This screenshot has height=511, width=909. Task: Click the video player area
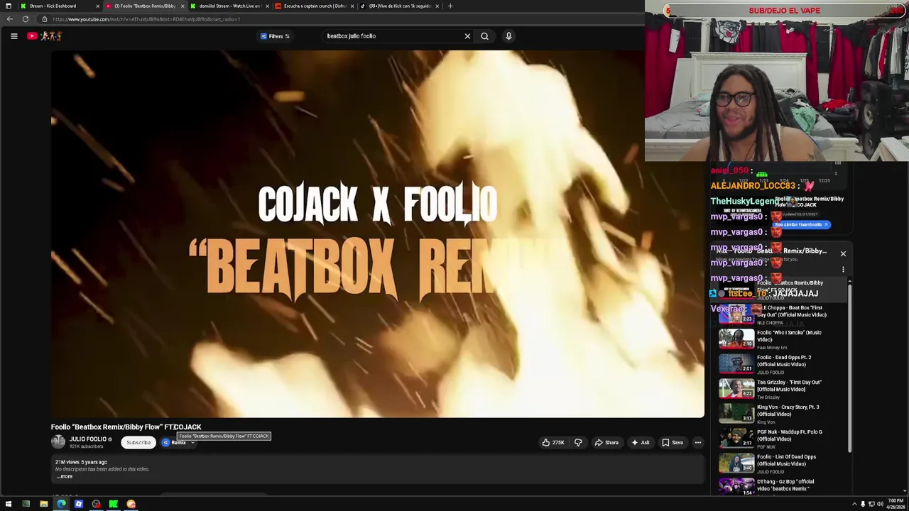click(x=377, y=234)
